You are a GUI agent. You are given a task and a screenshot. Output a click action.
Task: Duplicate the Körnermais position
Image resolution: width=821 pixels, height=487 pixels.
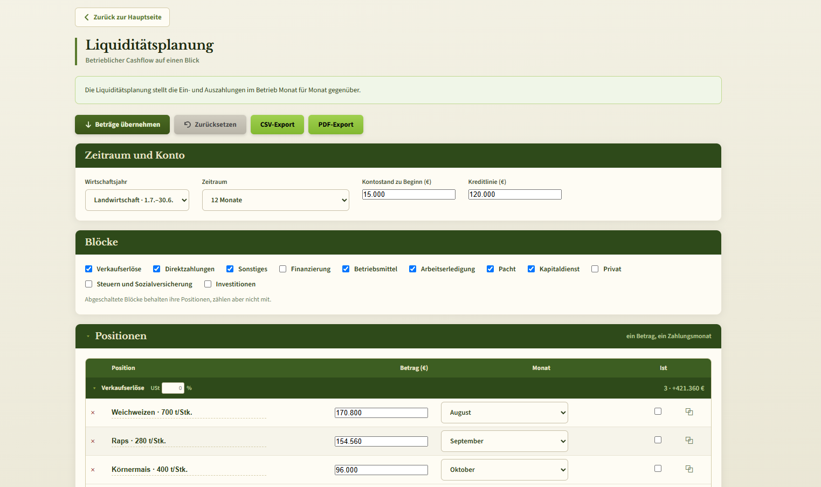tap(689, 469)
